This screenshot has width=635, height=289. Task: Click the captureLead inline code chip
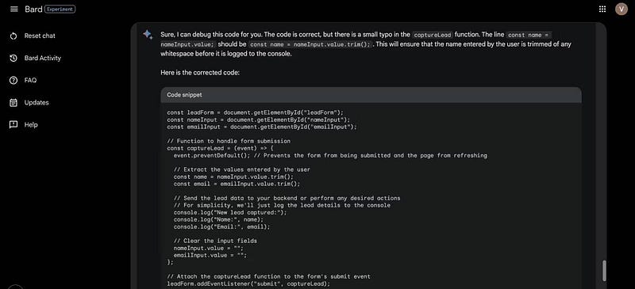433,35
